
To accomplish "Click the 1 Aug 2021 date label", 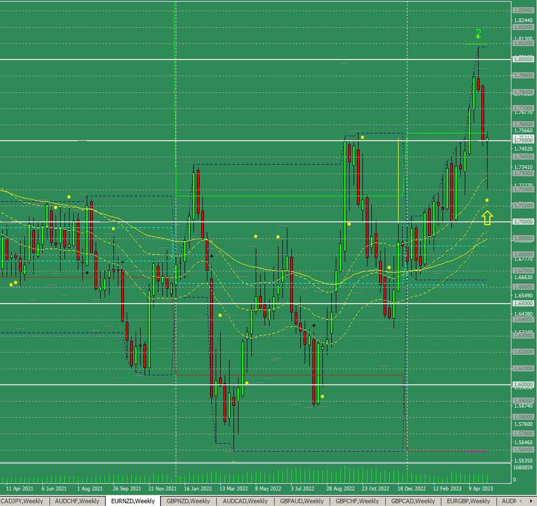I will 89,489.
